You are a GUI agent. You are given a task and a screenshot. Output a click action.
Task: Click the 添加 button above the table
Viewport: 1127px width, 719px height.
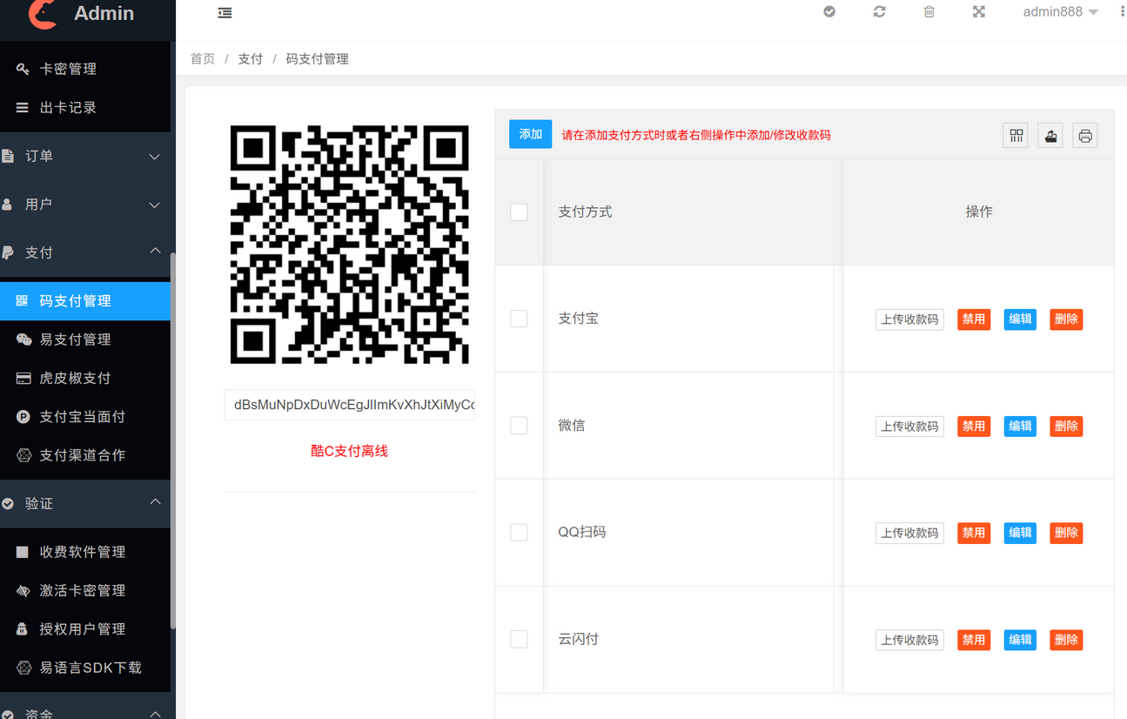pos(530,134)
